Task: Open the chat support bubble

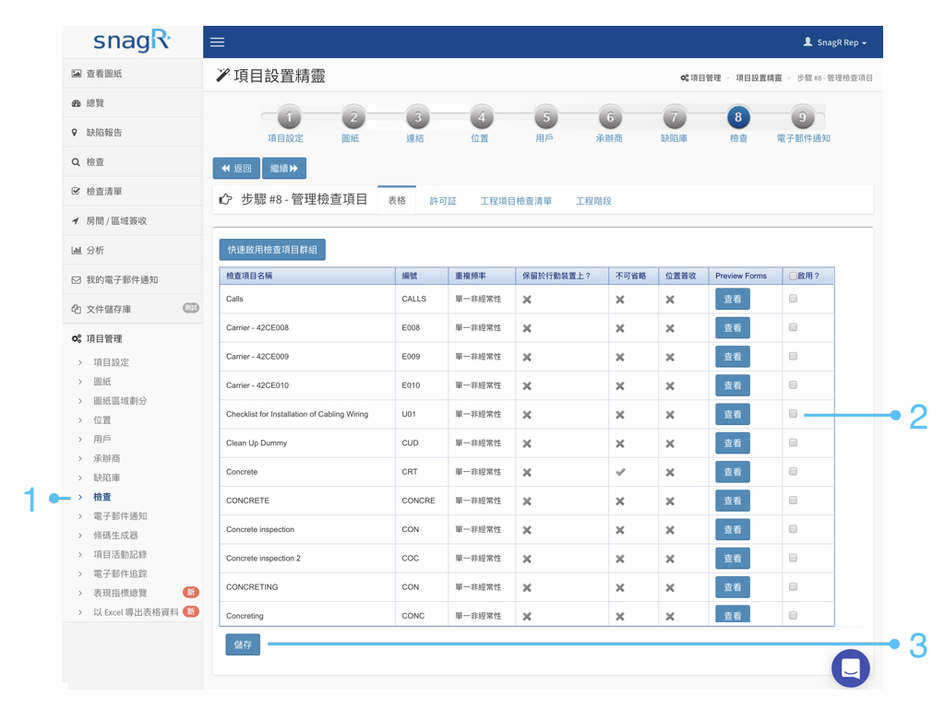Action: pyautogui.click(x=850, y=667)
